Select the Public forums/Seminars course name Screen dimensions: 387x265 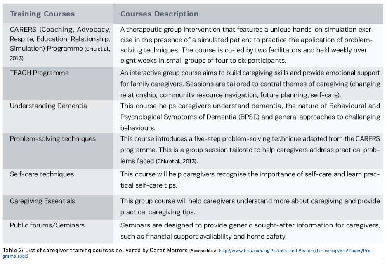tap(47, 225)
